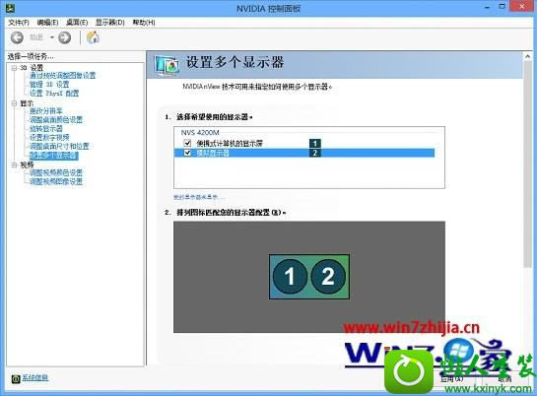
Task: Select 调整桌面颜色设置 in the tree
Action: pos(56,120)
